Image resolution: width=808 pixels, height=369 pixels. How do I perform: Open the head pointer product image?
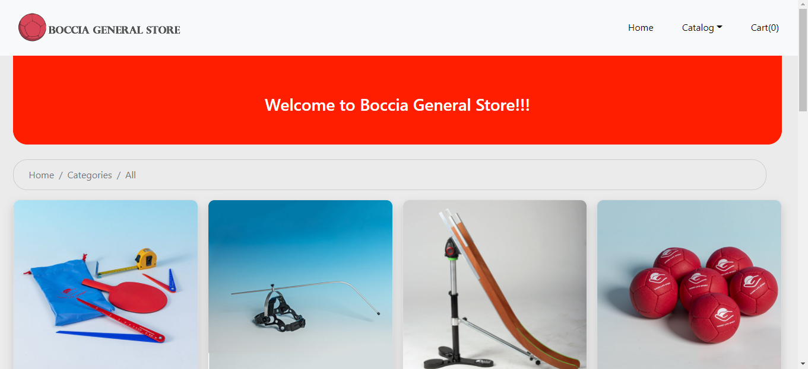300,284
